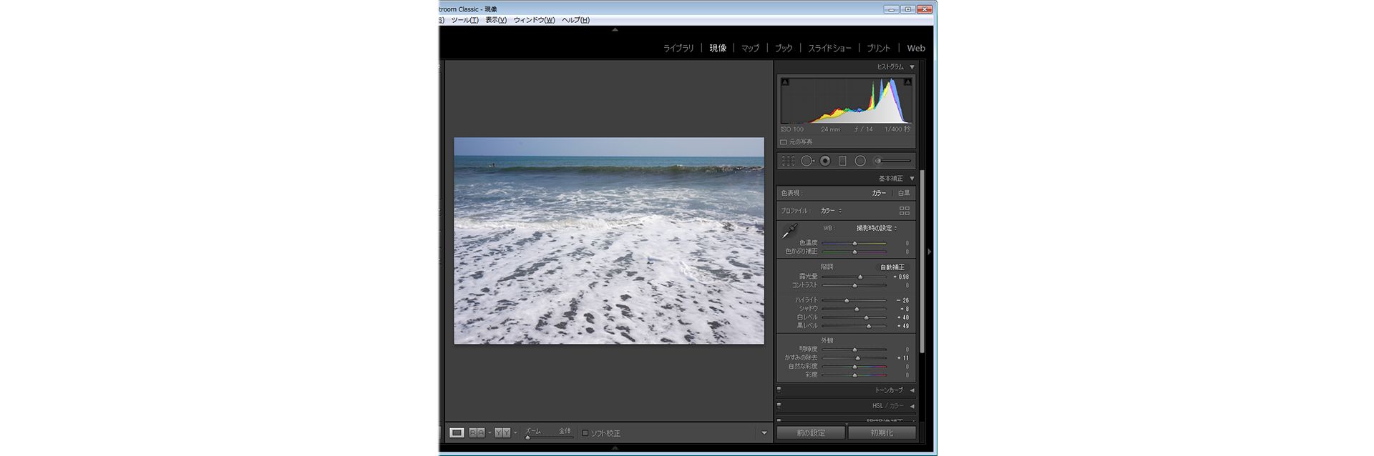Click the 初期化 reset button
This screenshot has width=1374, height=456.
click(882, 433)
